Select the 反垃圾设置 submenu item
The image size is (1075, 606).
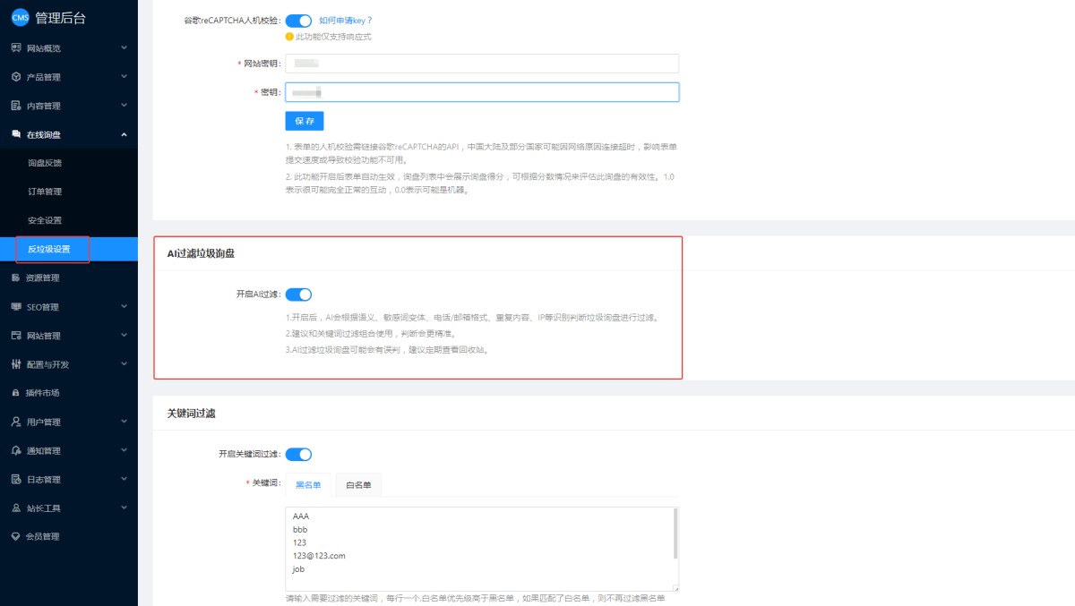point(69,249)
